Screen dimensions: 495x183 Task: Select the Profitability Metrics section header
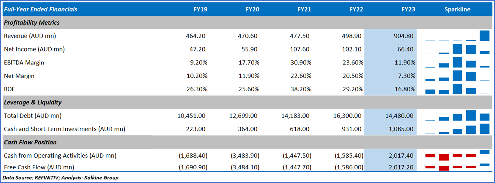[x=32, y=23]
